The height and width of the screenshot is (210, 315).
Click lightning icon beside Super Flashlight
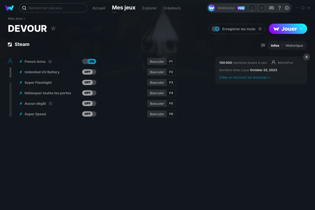pos(21,82)
